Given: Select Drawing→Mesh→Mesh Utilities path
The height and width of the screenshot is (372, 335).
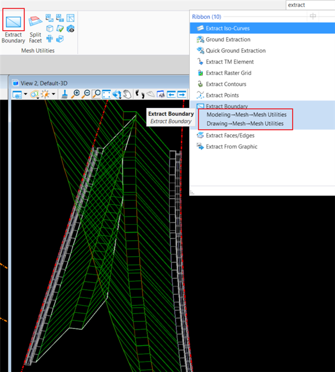Looking at the screenshot, I should coord(245,124).
